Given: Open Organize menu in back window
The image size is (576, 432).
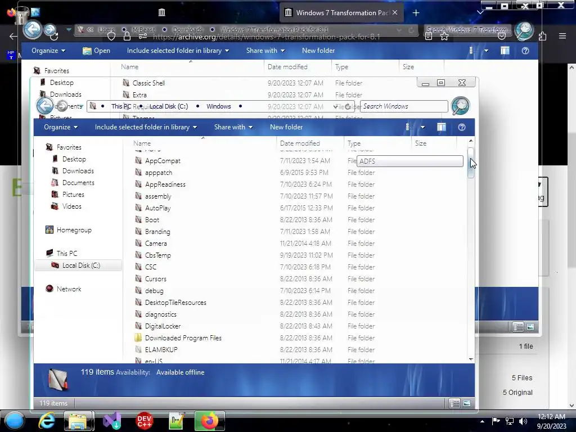Looking at the screenshot, I should 48,51.
